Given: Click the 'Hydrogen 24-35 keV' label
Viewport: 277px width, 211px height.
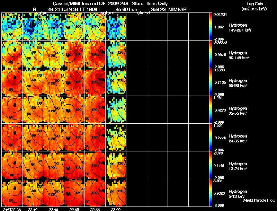Looking at the screenshot, I should [x=238, y=139].
